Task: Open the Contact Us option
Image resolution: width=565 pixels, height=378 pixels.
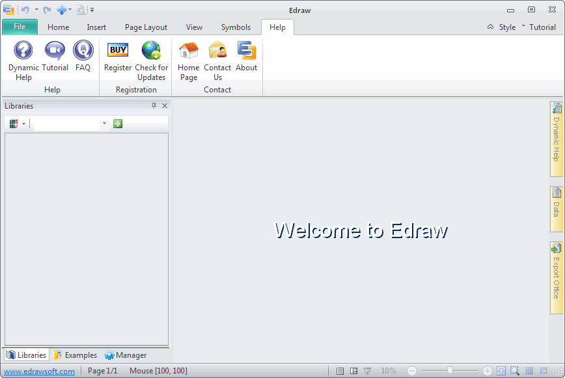Action: click(217, 61)
